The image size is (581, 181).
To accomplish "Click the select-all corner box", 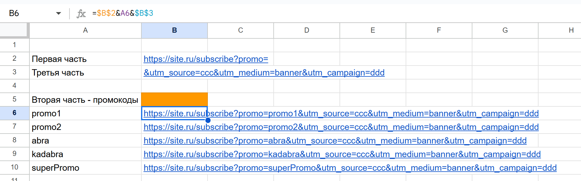I will [14, 30].
